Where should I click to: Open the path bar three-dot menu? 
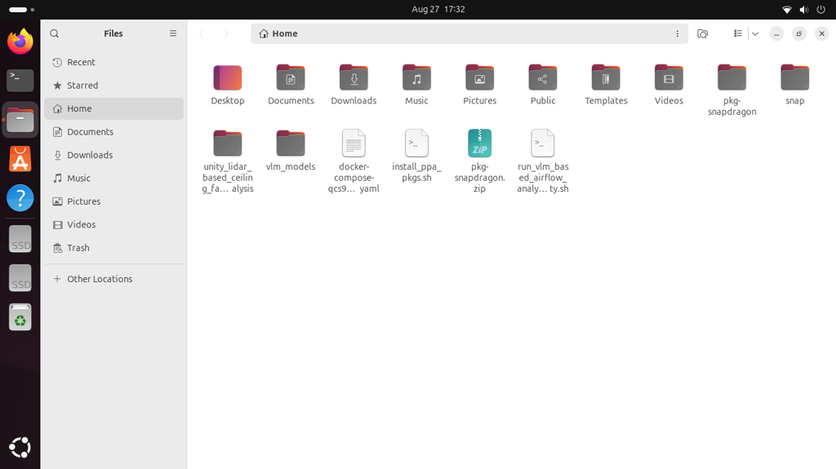[677, 33]
